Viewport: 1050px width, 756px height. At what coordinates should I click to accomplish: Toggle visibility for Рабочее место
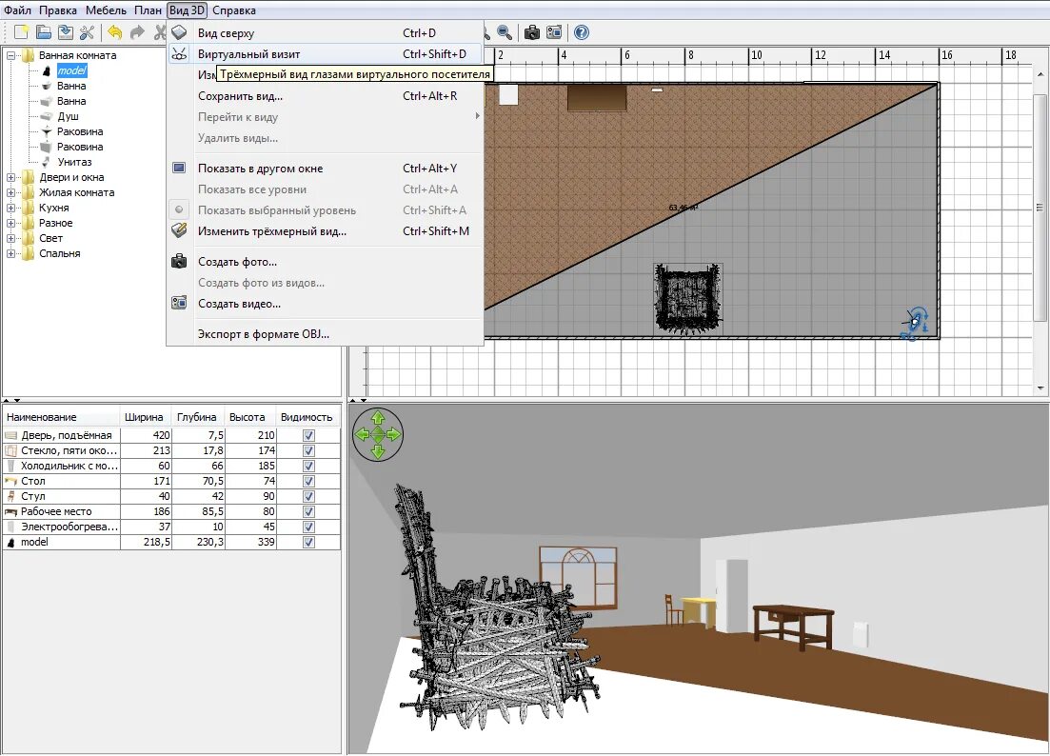[x=308, y=511]
